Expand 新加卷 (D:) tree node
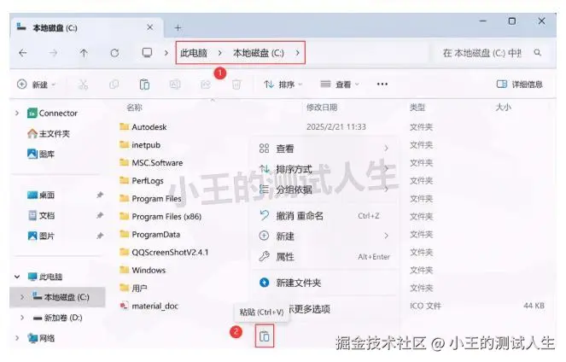Image resolution: width=566 pixels, height=362 pixels. point(22,318)
